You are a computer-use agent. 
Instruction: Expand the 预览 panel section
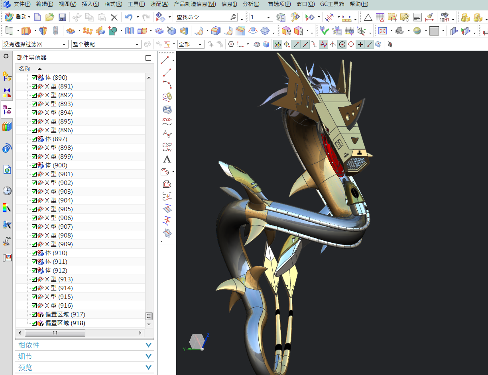point(84,367)
